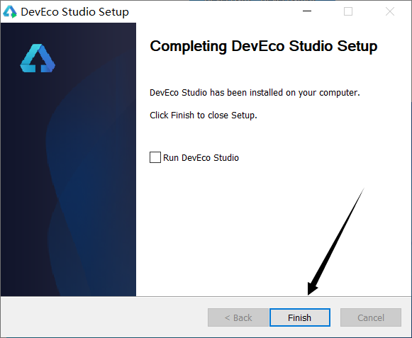The height and width of the screenshot is (338, 412).
Task: Click the "Run DevEco Studio" label text
Action: click(x=201, y=157)
